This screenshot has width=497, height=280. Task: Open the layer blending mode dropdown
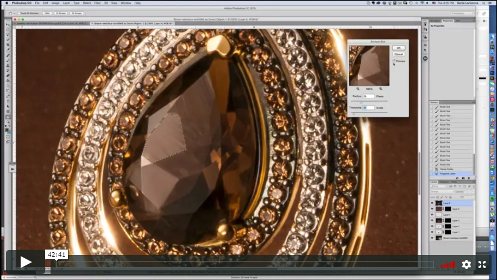[443, 191]
